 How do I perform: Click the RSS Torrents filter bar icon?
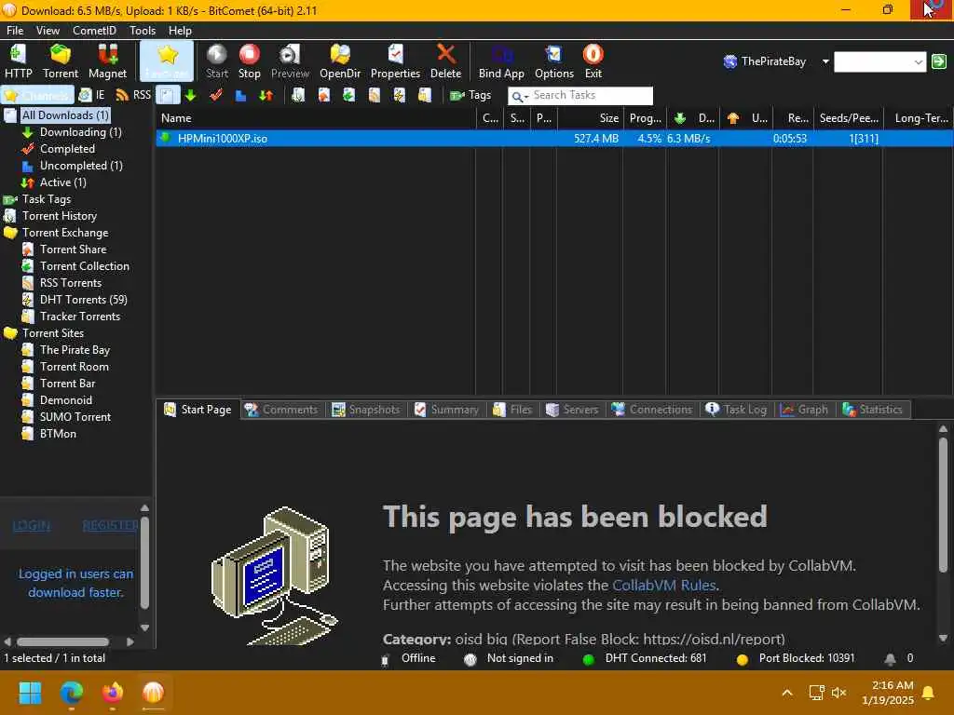(375, 96)
